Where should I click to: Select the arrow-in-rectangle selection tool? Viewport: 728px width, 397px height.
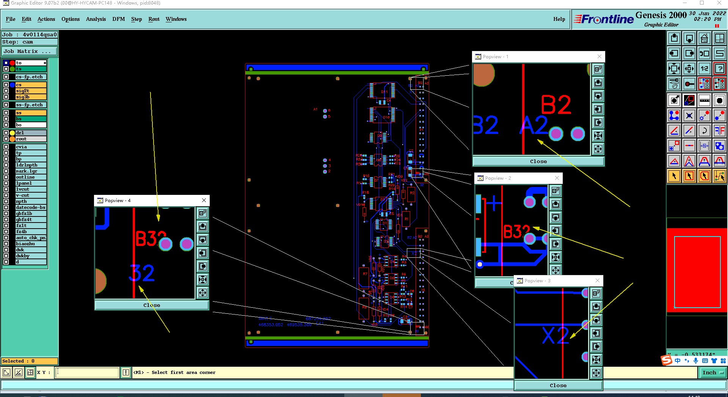[x=689, y=176]
